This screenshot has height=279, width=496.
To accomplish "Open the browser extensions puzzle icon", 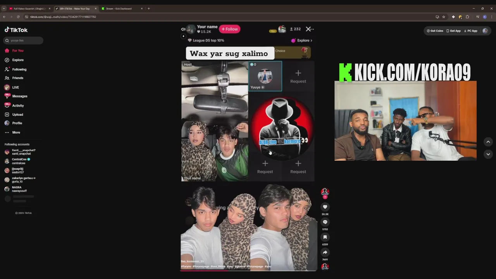I will pos(467,17).
